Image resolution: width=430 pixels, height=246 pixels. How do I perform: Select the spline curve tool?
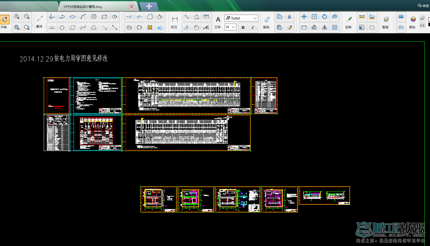(83, 27)
